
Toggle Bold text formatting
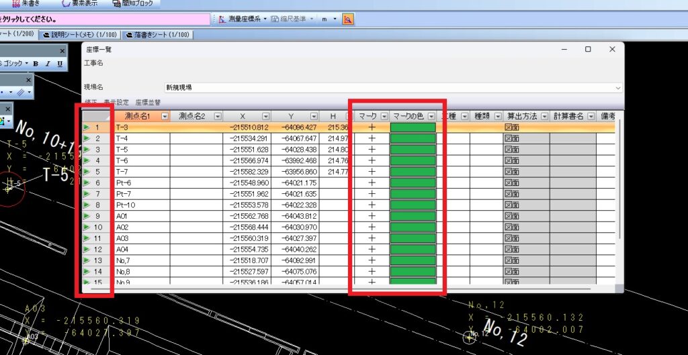[x=36, y=64]
